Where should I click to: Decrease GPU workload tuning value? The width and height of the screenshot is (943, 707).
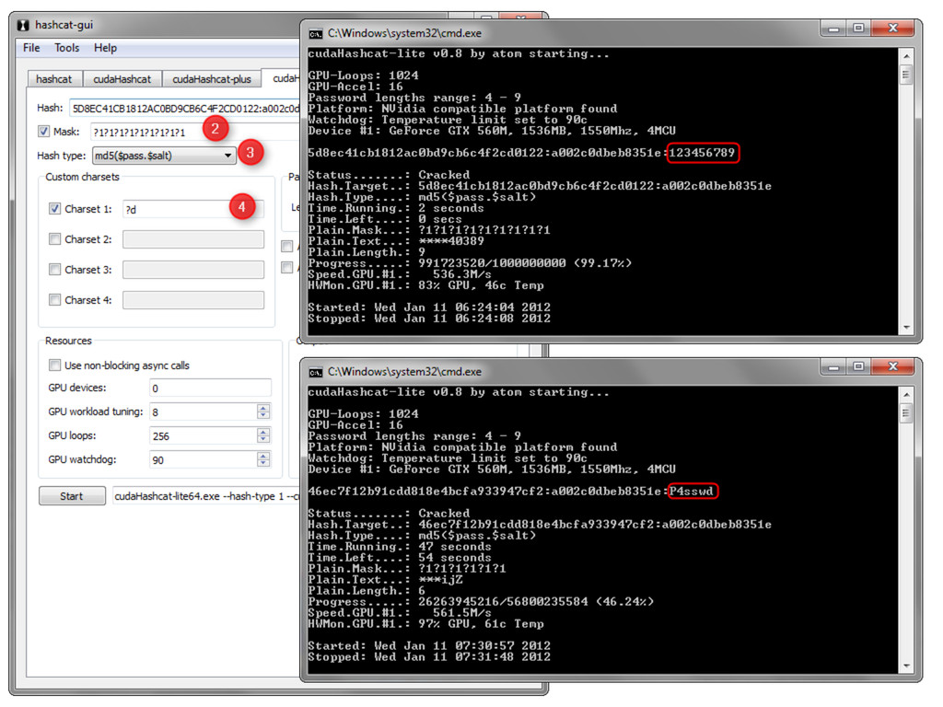pos(263,415)
